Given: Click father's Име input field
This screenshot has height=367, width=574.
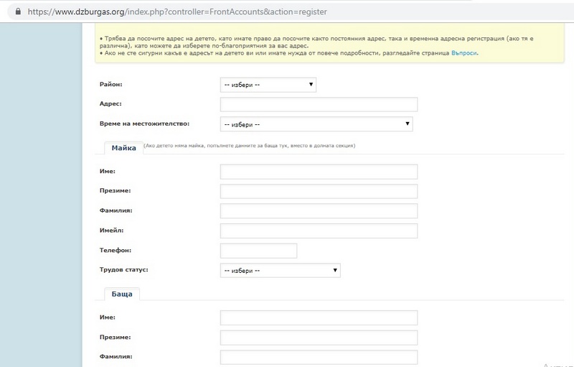Looking at the screenshot, I should pos(319,318).
